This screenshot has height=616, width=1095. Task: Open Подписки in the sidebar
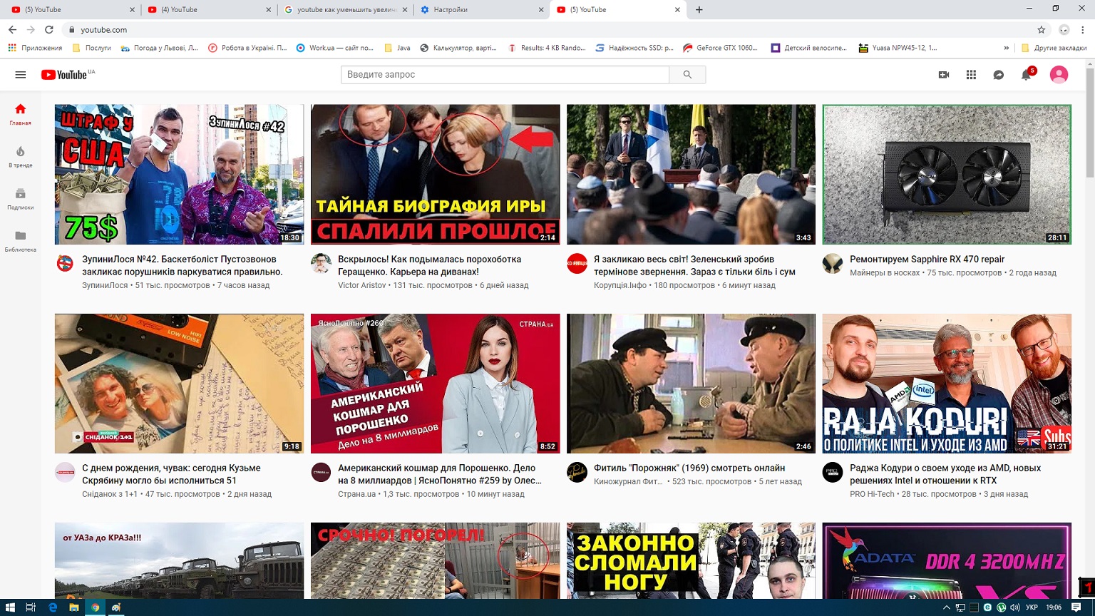[20, 198]
